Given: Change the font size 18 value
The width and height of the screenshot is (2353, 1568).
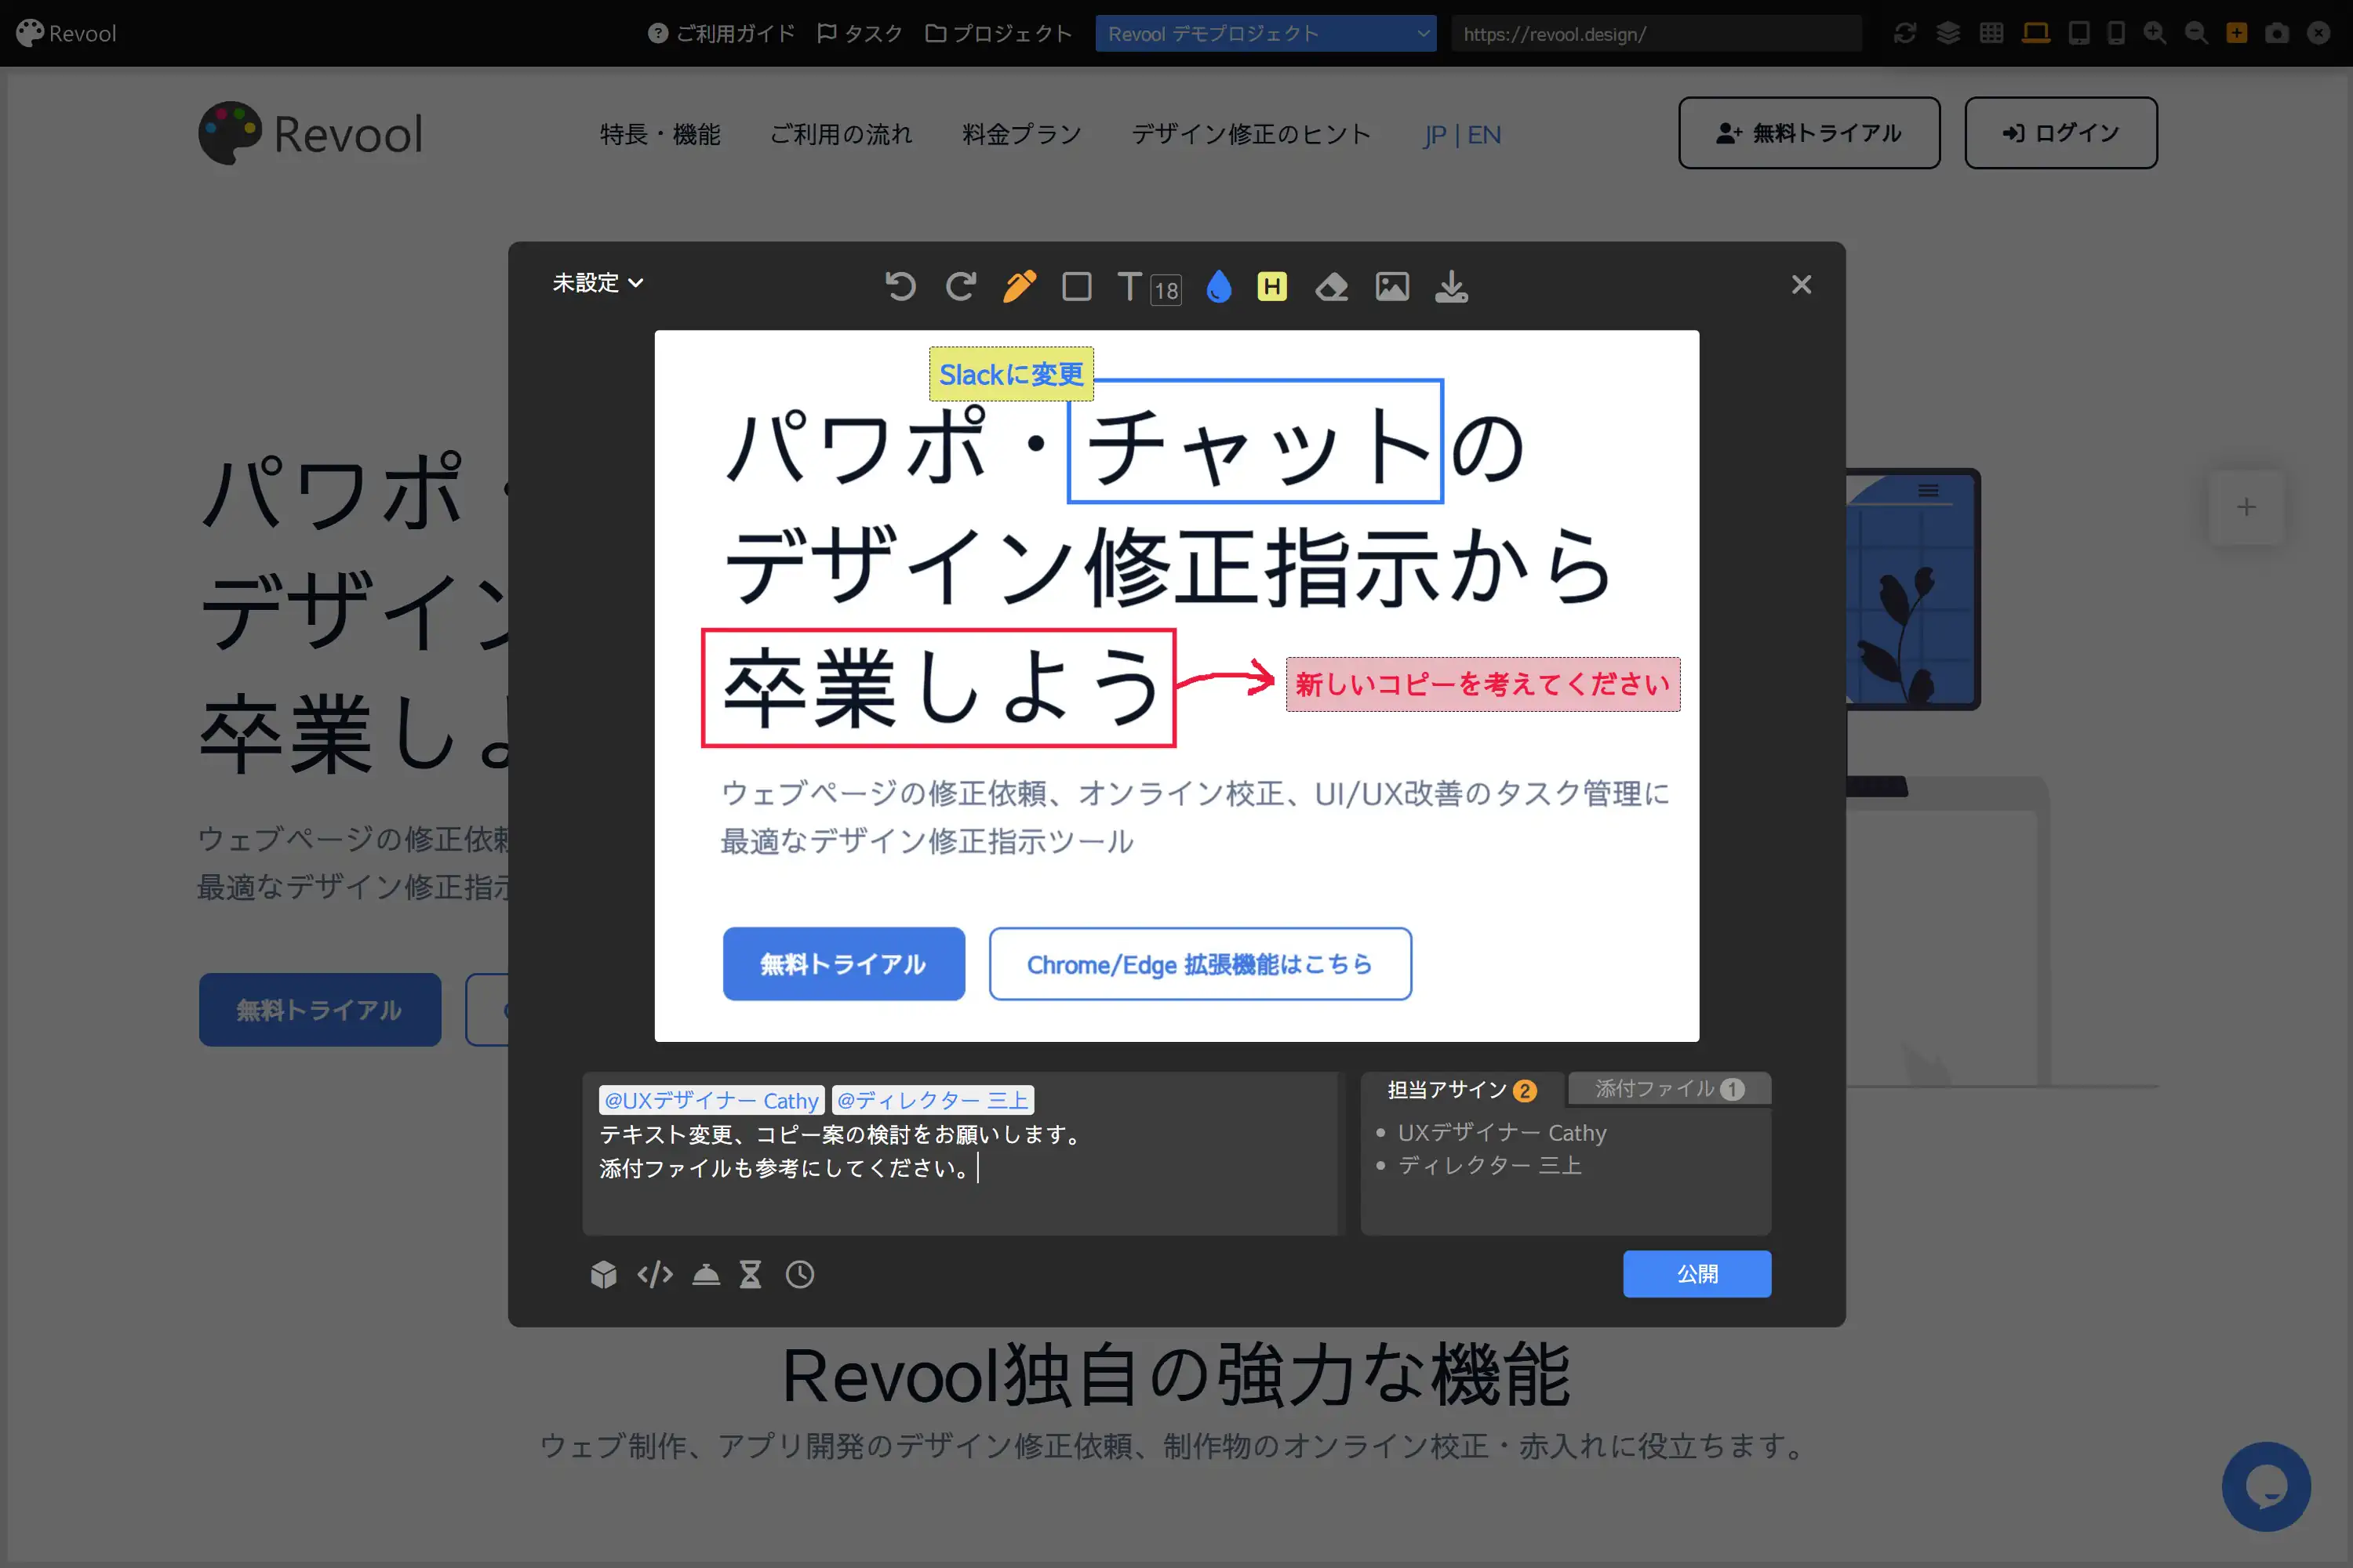Looking at the screenshot, I should (1166, 290).
